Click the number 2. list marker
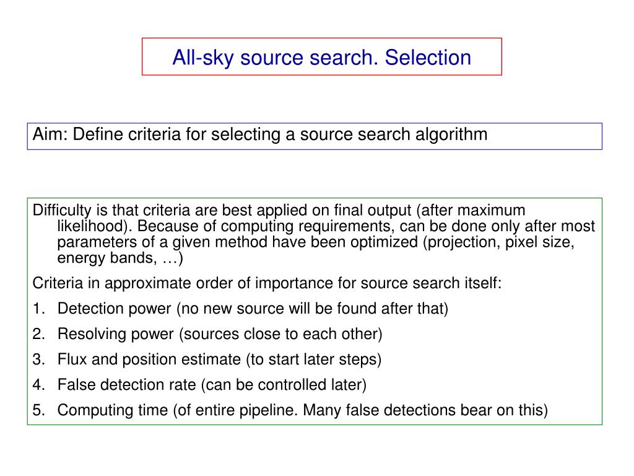 click(38, 334)
